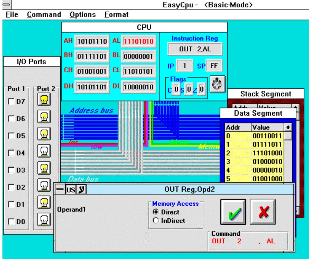Click the OUT Reg,Opd2 dialog title bar
Viewport: 311px width, 259px height.
pos(189,189)
